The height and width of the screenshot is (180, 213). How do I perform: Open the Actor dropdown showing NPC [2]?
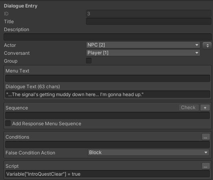[143, 45]
